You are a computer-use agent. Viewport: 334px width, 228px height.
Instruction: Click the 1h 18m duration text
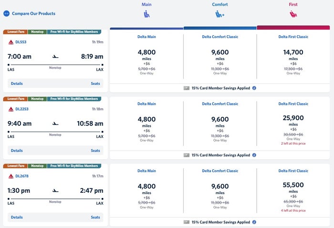[97, 109]
